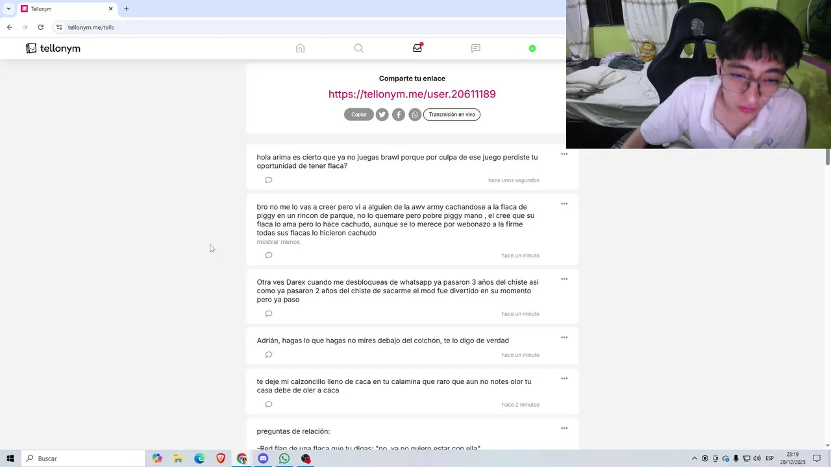The height and width of the screenshot is (467, 831).
Task: Open Microsoft Edge from the taskbar
Action: coord(199,459)
